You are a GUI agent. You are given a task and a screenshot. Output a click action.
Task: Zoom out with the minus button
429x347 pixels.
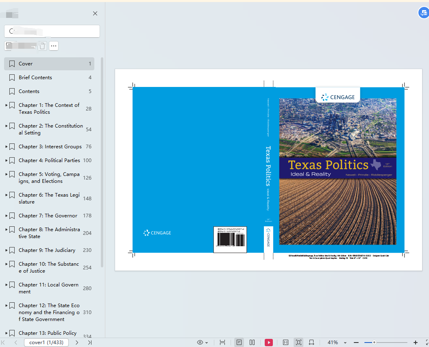tap(356, 343)
